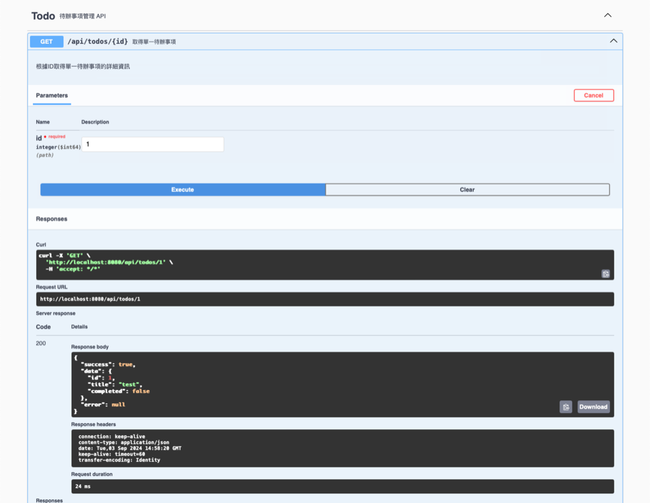
Task: Collapse the GET /api/todos/{id} operation
Action: [614, 41]
